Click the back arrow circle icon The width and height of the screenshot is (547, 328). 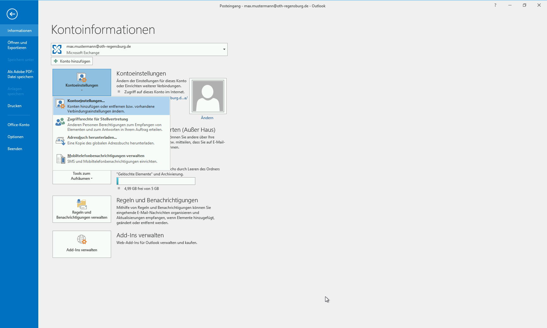[12, 14]
